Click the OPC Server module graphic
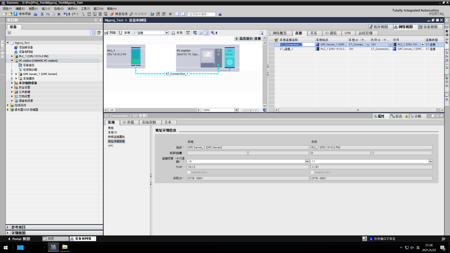 coord(229,57)
